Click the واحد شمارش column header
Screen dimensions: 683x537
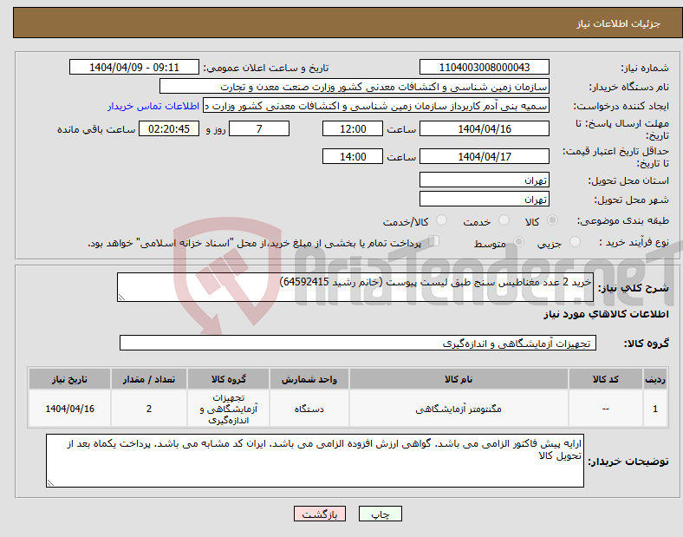coord(309,379)
